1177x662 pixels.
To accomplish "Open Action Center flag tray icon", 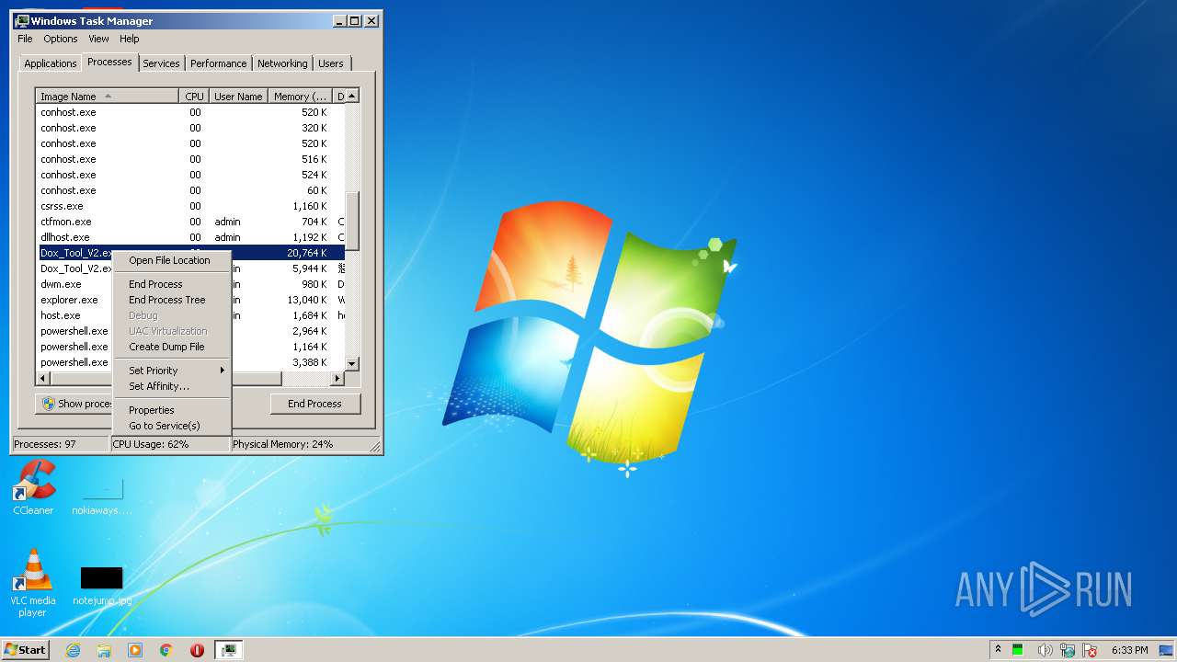I will tap(1089, 650).
